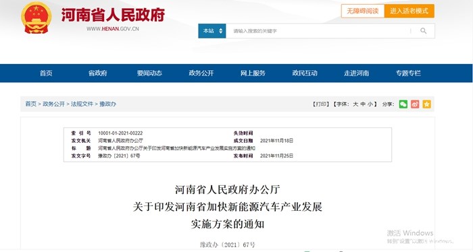
Task: Click the 豫政办 breadcrumb link
Action: [x=107, y=104]
